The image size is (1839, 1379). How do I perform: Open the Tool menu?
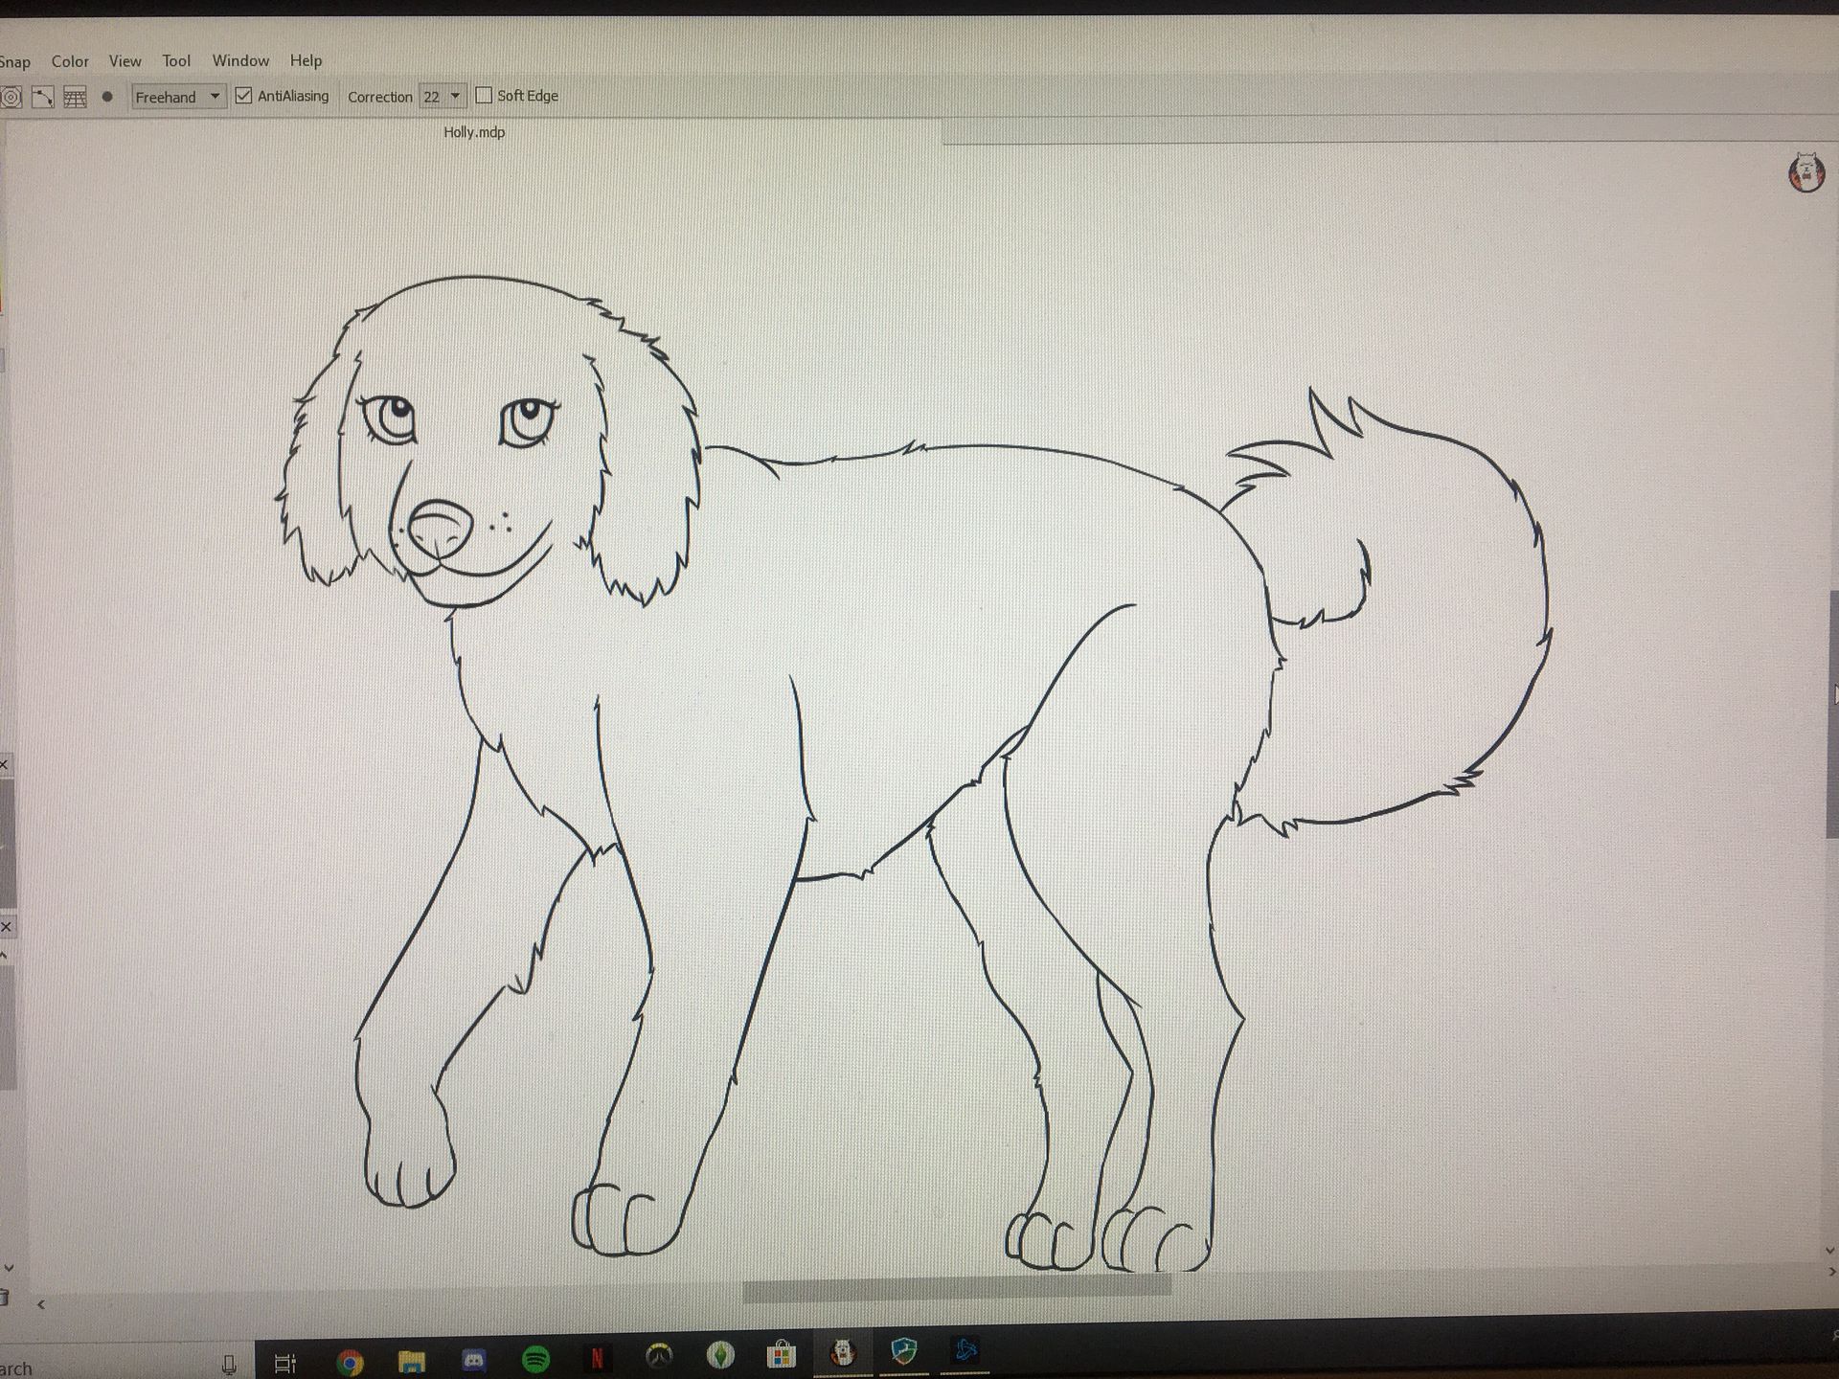coord(176,61)
